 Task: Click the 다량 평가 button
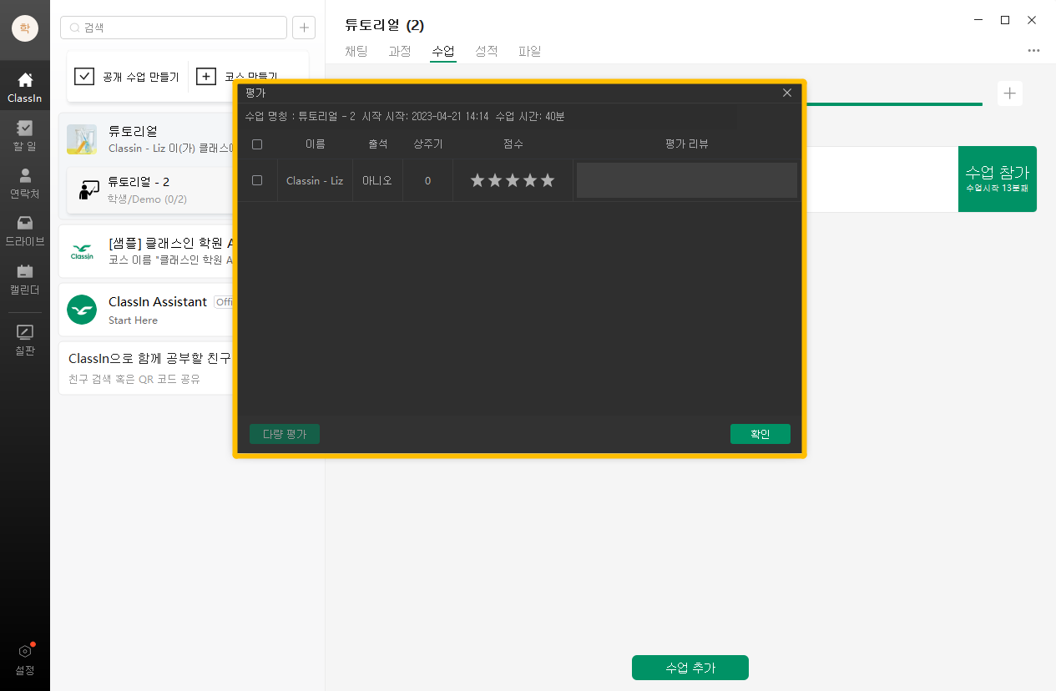[x=285, y=434]
